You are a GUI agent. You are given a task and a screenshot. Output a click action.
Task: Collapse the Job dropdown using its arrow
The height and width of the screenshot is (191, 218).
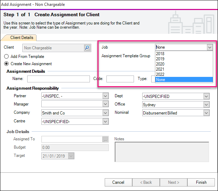pos(209,48)
